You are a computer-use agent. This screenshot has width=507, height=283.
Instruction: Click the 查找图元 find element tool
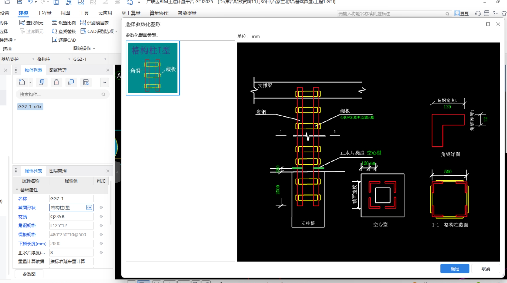31,23
